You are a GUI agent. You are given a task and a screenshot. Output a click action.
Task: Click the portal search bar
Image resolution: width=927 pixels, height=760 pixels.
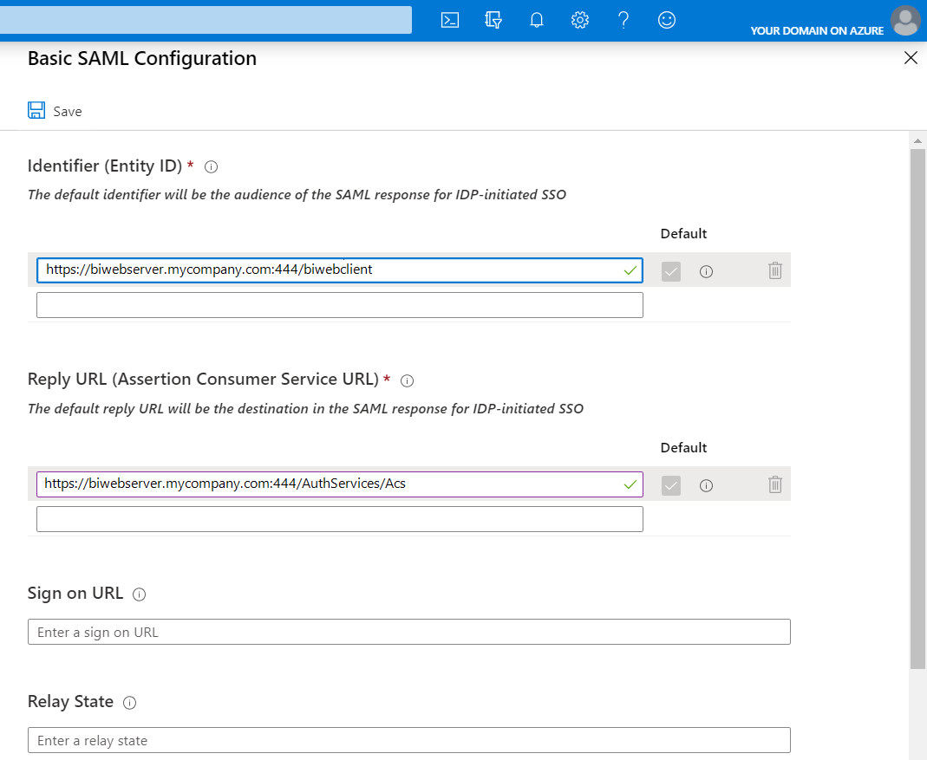pyautogui.click(x=206, y=20)
